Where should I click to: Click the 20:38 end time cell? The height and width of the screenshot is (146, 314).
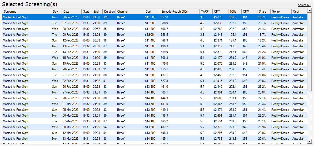pyautogui.click(x=97, y=40)
